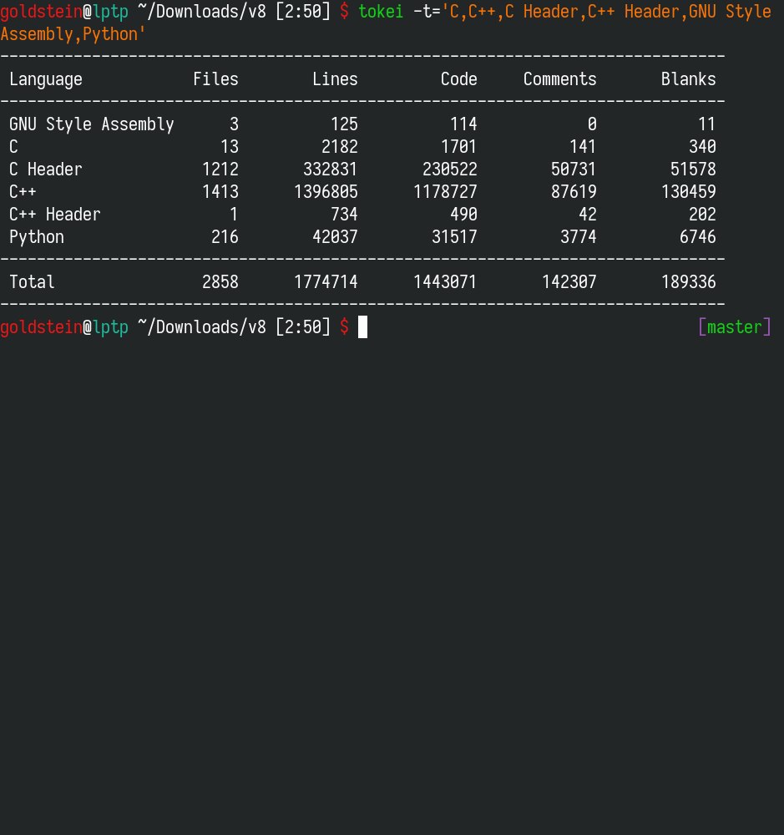Click total blanks value 189336
This screenshot has height=835, width=784.
pos(689,281)
